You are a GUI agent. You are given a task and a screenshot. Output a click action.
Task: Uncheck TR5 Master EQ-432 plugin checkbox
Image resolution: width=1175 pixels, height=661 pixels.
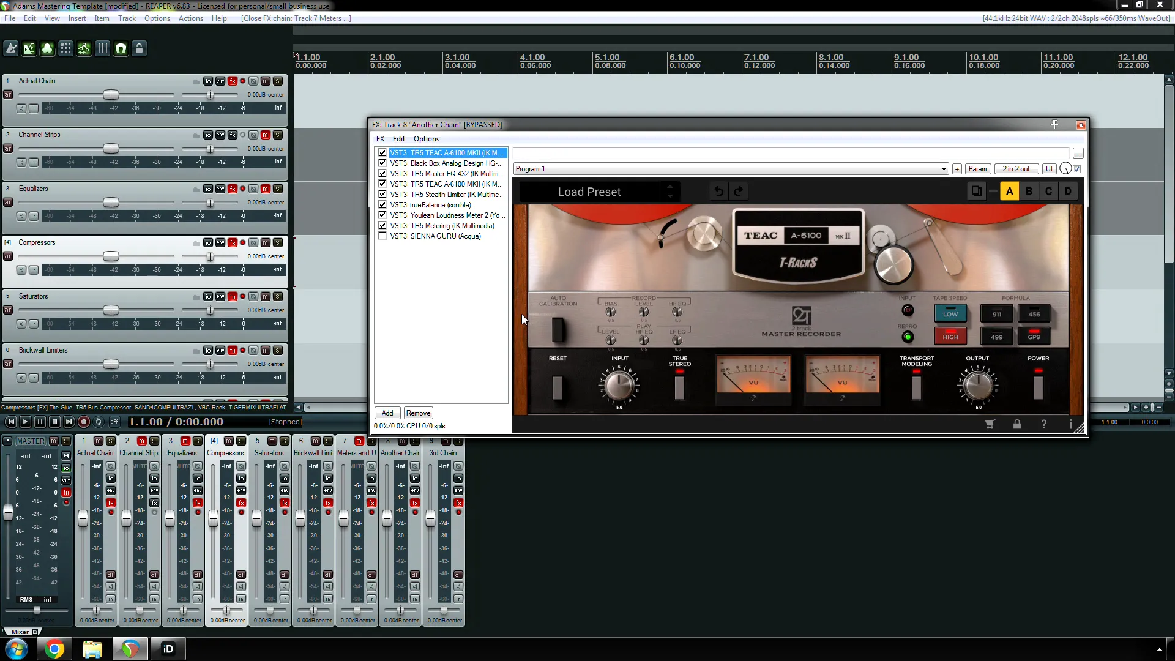(382, 174)
